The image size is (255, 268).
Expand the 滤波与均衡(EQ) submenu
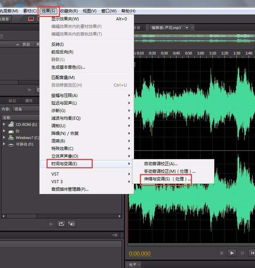[87, 118]
